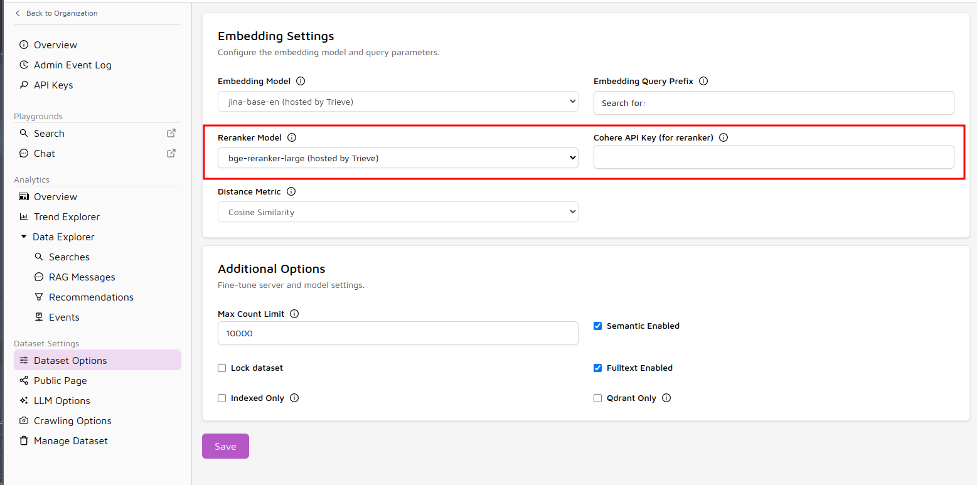Open the Embedding Model dropdown
Viewport: 977px width, 485px height.
pyautogui.click(x=398, y=102)
